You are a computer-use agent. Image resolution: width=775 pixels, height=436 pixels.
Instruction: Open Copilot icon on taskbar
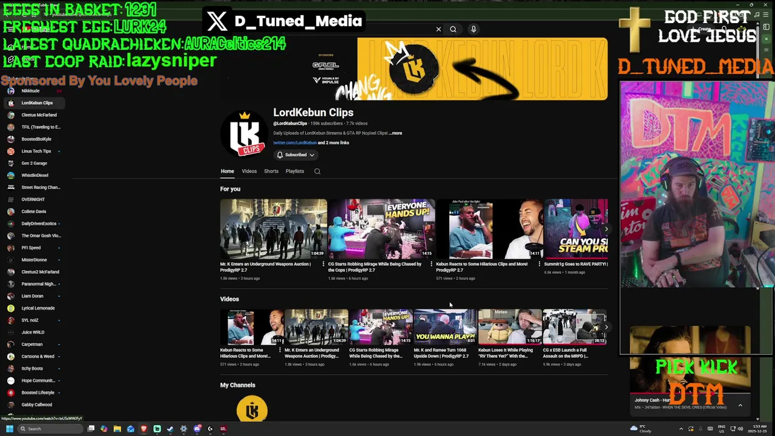click(104, 429)
